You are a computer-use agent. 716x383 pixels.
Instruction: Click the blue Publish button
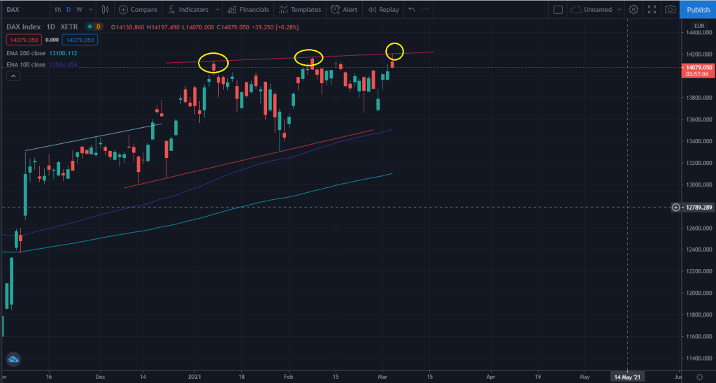coord(698,10)
